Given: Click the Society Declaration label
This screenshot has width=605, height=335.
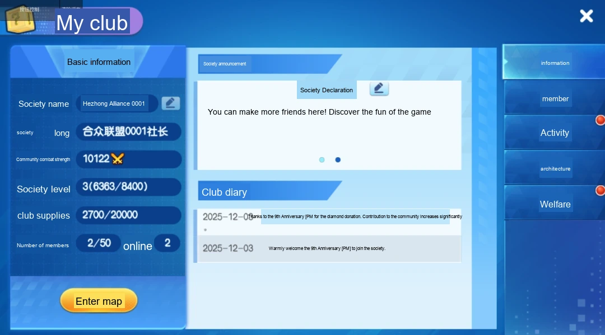Looking at the screenshot, I should [x=327, y=90].
